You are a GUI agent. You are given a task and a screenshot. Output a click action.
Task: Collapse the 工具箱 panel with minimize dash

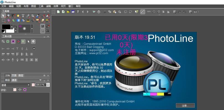coord(44,11)
